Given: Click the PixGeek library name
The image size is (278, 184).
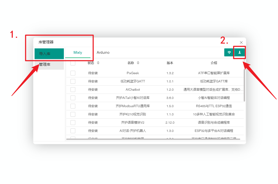Looking at the screenshot, I should click(133, 73).
